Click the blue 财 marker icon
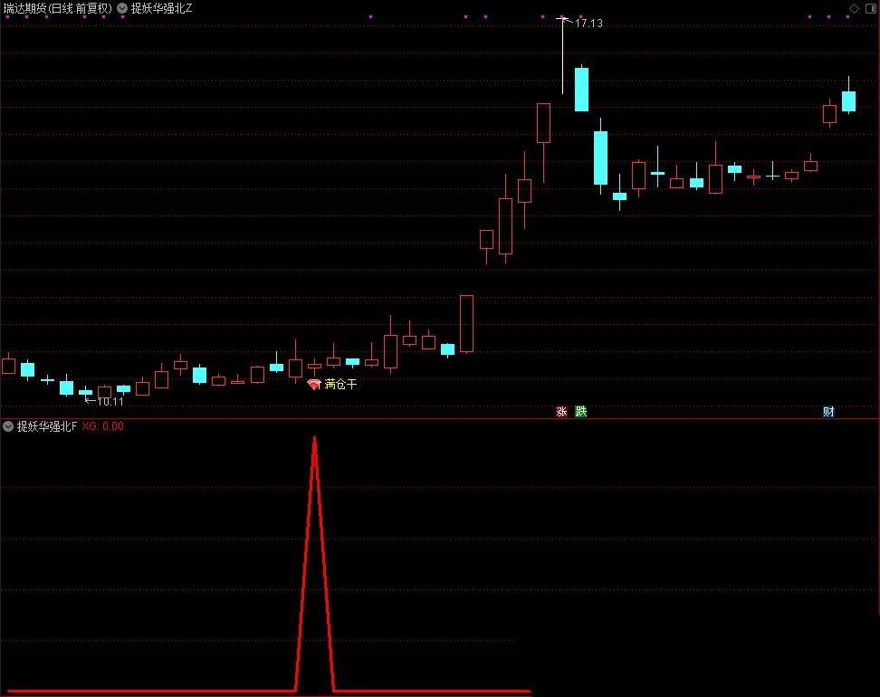 coord(828,412)
